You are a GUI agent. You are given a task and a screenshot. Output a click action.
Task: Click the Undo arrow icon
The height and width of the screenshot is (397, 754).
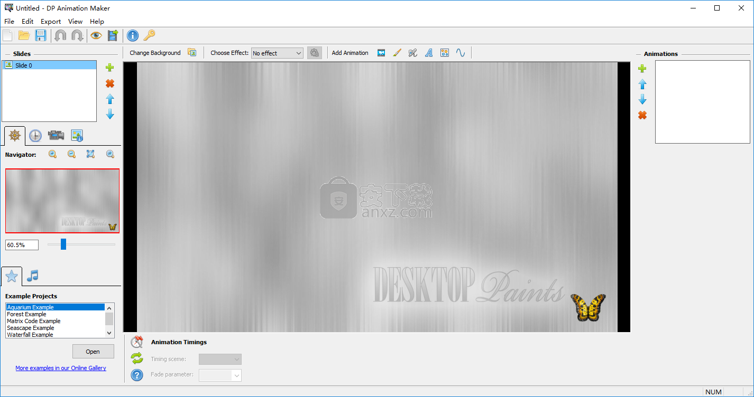pos(60,35)
